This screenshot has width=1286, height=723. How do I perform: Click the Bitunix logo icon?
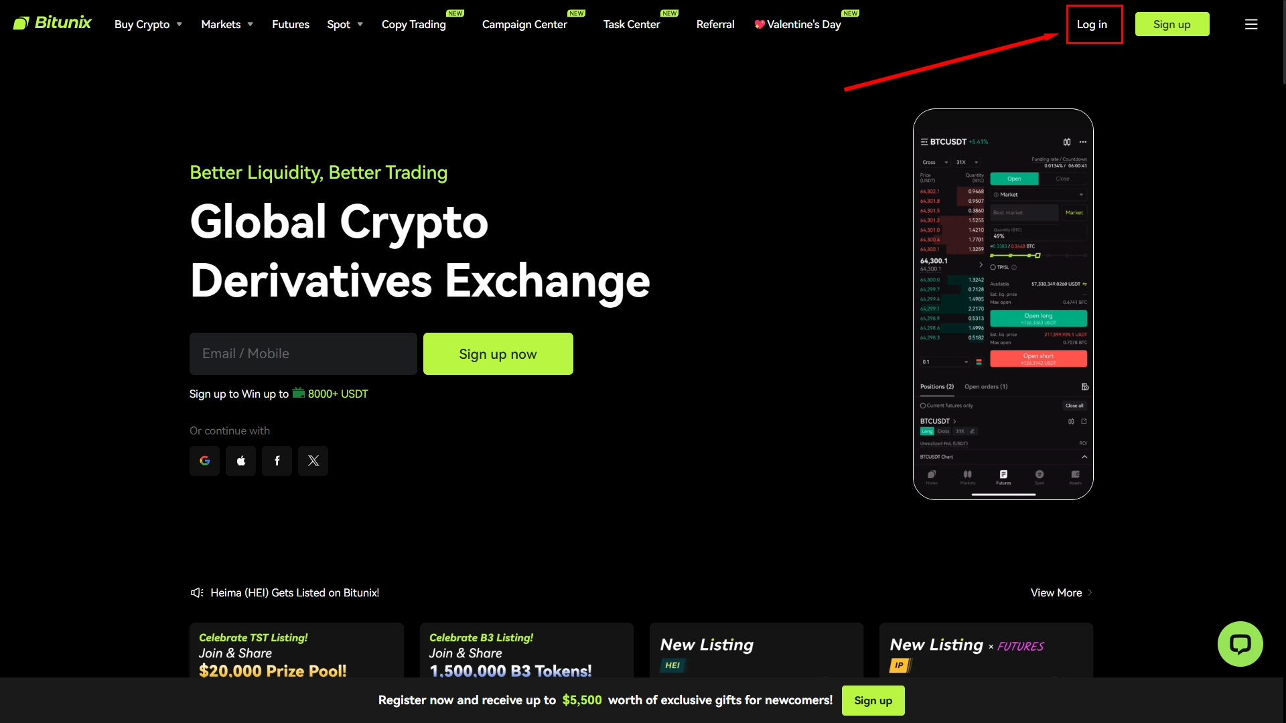pyautogui.click(x=19, y=24)
